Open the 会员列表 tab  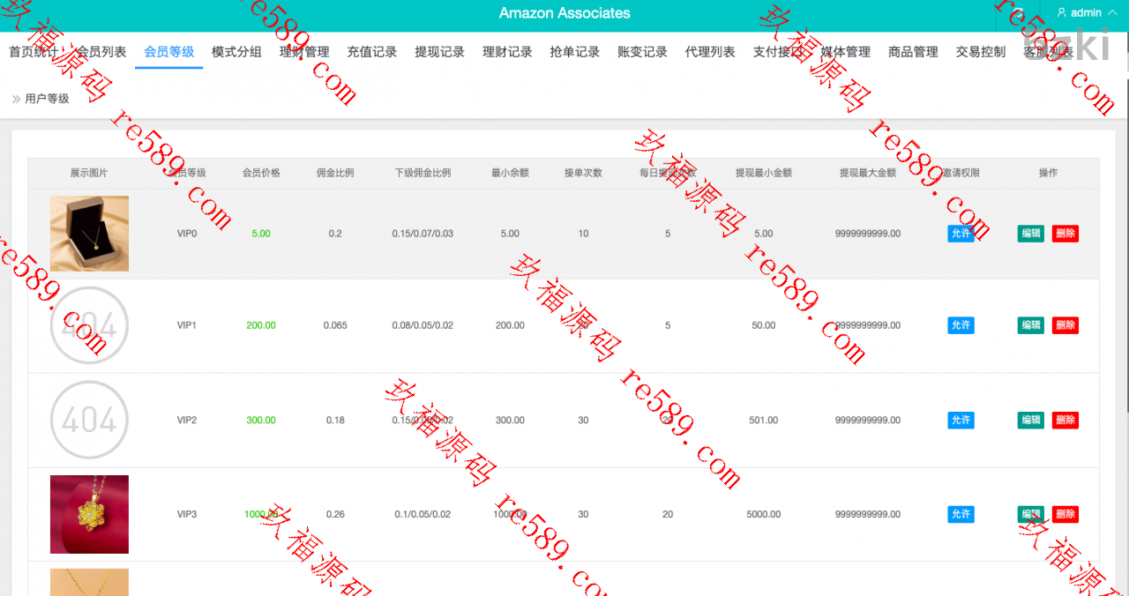coord(101,52)
